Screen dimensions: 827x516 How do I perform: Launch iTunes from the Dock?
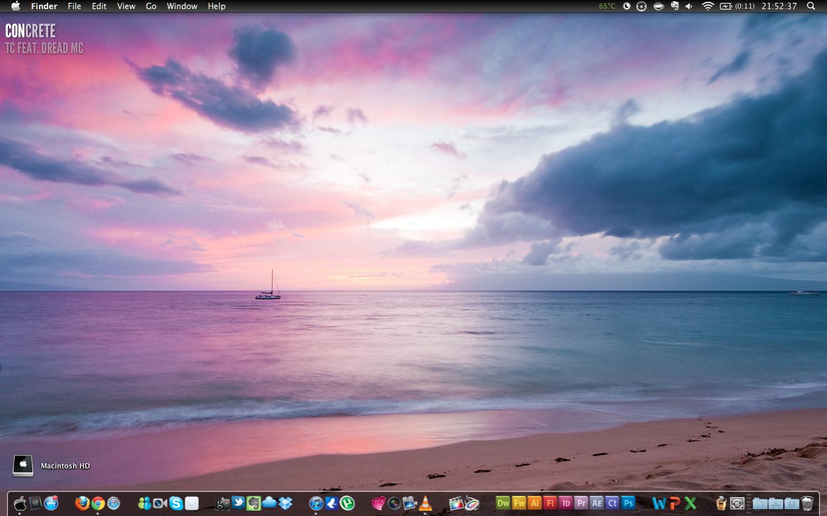coord(316,503)
